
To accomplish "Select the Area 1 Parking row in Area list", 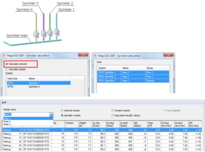I will (133, 81).
